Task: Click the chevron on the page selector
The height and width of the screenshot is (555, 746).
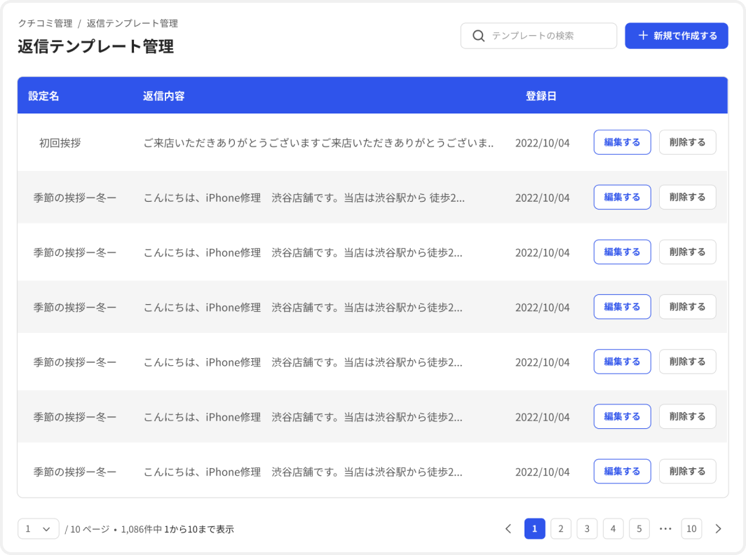Action: 47,528
